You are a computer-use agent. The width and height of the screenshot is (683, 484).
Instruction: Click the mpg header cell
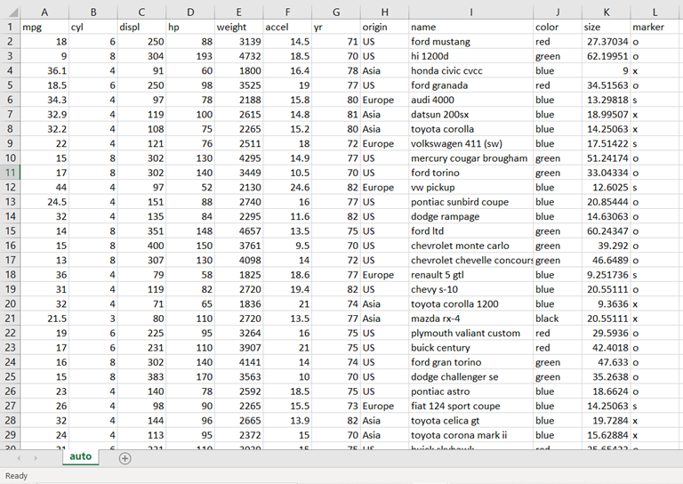(44, 27)
